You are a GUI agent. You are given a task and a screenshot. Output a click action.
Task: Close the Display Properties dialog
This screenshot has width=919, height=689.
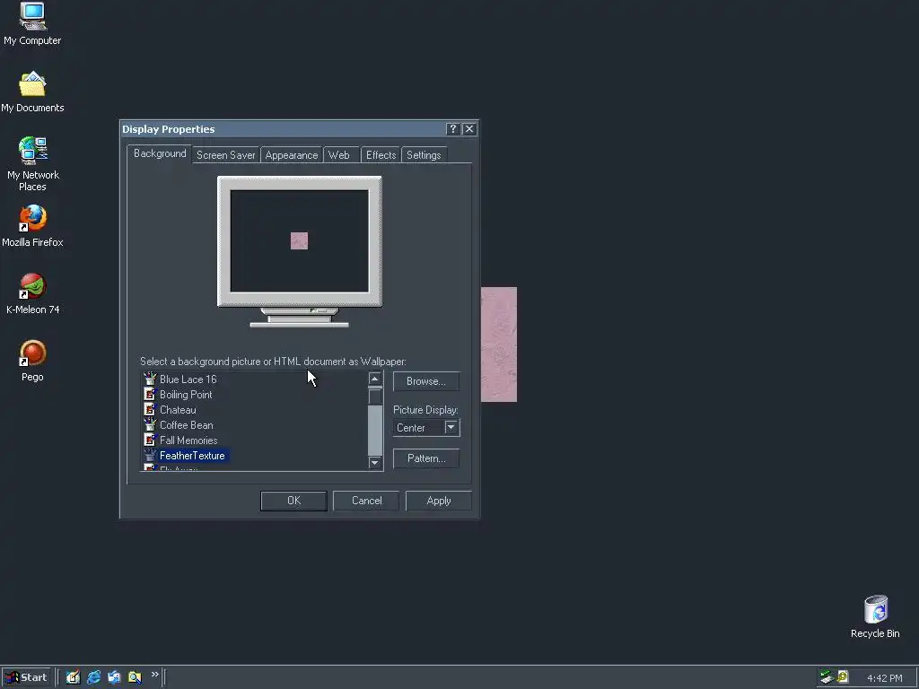[468, 129]
